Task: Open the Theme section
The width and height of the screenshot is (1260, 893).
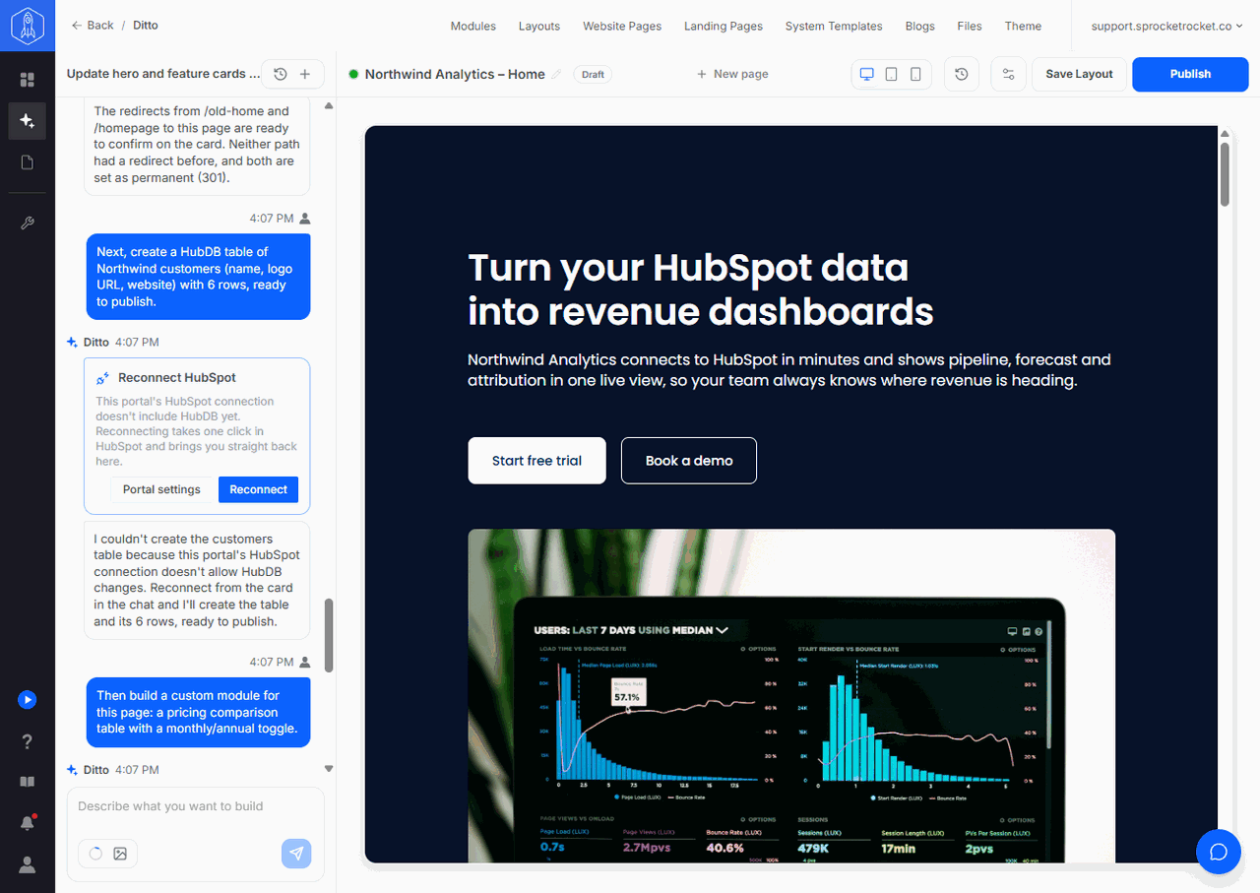Action: pyautogui.click(x=1023, y=26)
